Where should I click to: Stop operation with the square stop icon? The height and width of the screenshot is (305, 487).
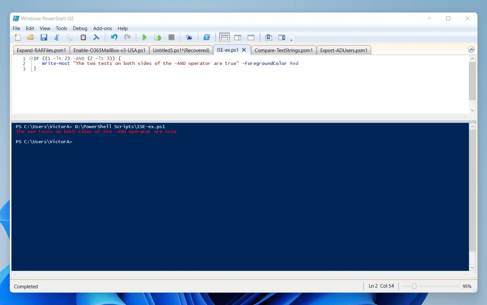click(x=171, y=37)
